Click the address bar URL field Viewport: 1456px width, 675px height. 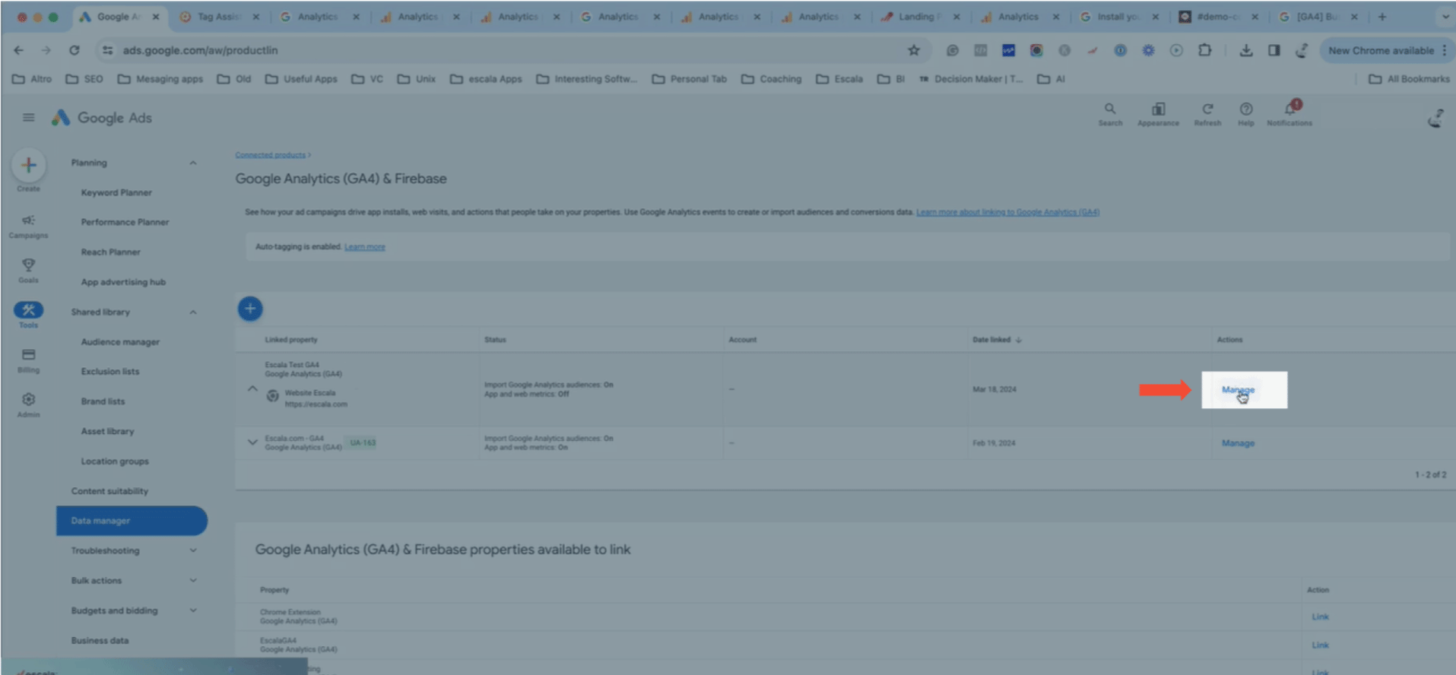coord(509,50)
